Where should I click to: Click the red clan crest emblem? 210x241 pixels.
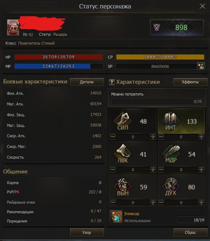coord(13,28)
